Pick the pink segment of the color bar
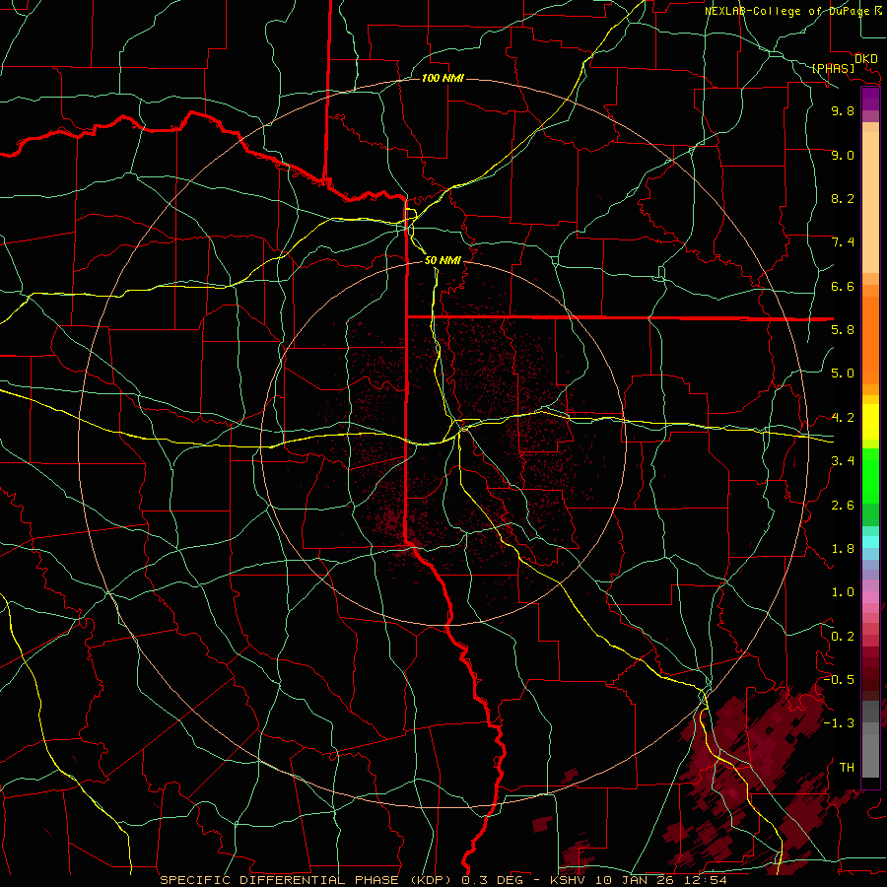 (870, 597)
